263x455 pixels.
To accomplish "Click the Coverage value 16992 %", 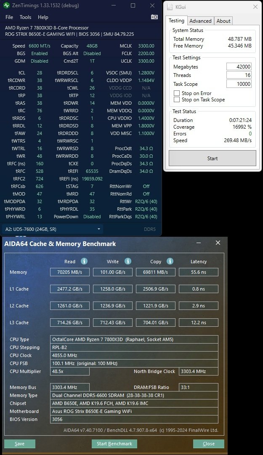I will click(x=242, y=127).
